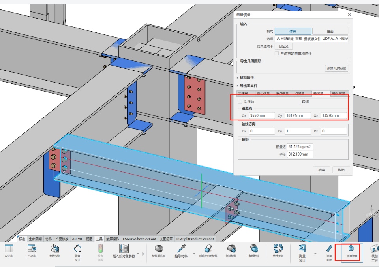Click the 选择 selection field
The image size is (379, 267).
tap(311, 39)
